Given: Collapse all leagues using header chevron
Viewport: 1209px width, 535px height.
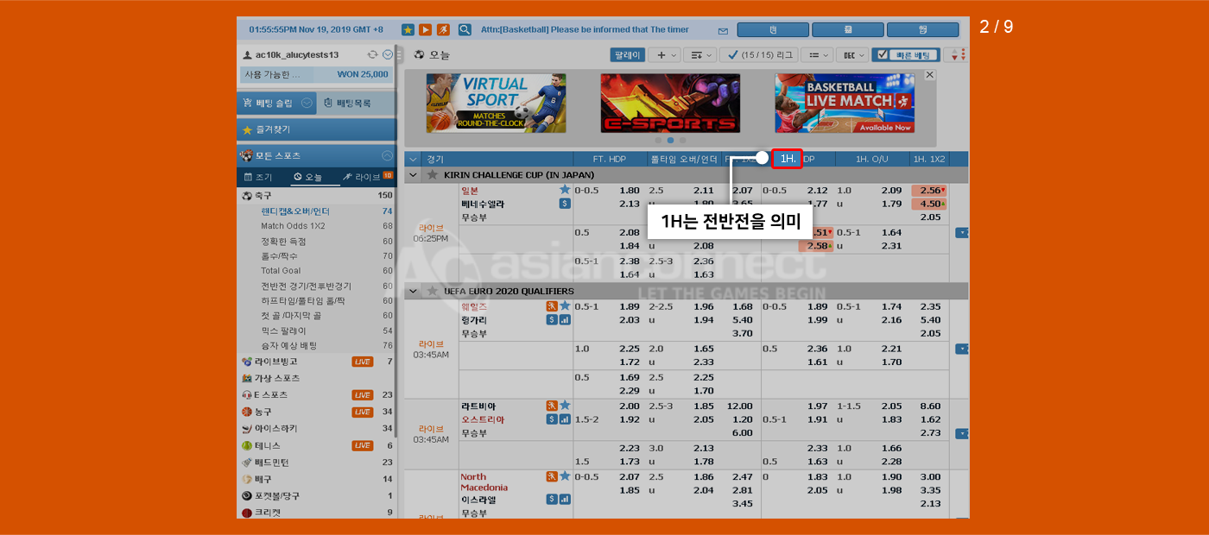Looking at the screenshot, I should point(413,159).
